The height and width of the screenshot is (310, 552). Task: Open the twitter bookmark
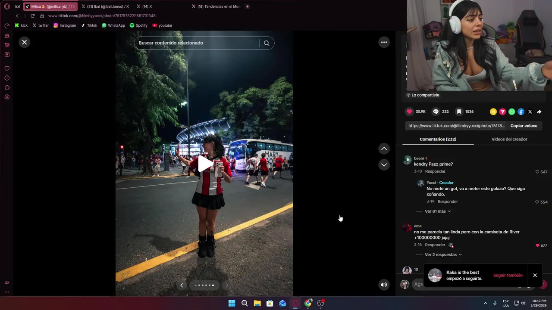click(x=41, y=25)
